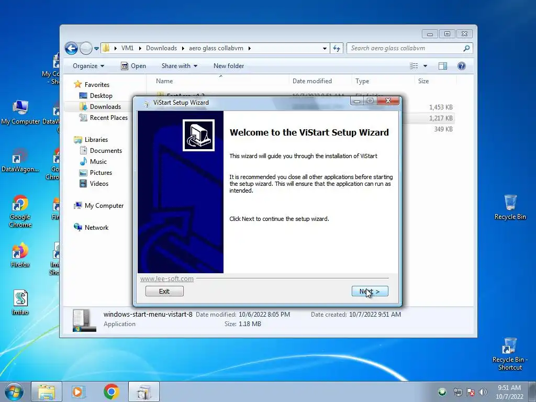Viewport: 536px width, 402px height.
Task: Click the volume speaker tray icon
Action: tap(483, 392)
